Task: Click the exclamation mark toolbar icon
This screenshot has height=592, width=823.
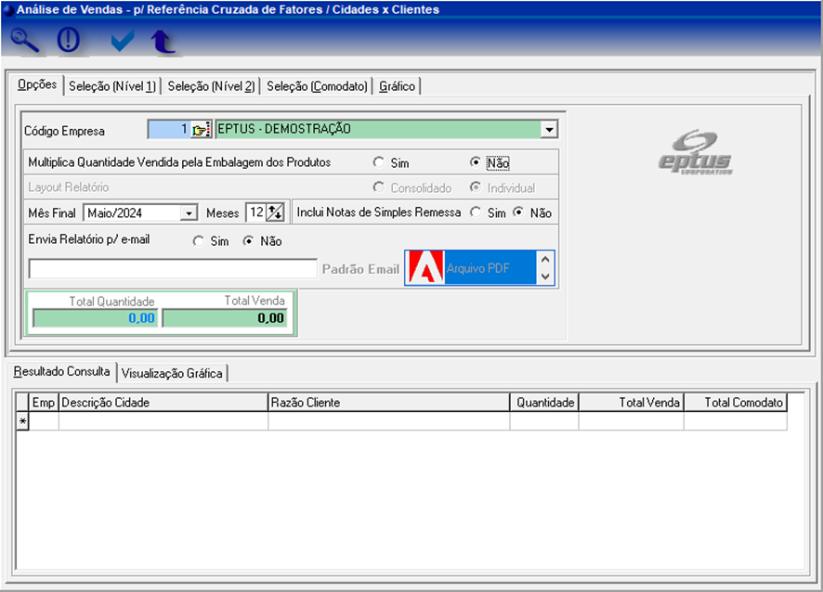Action: tap(70, 42)
